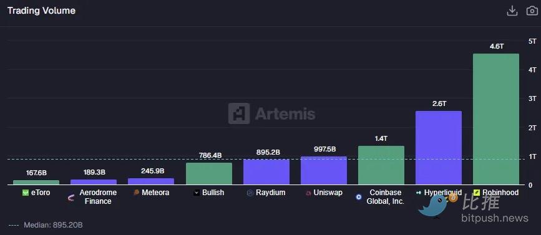Click the Meteora logo icon
Image resolution: width=541 pixels, height=235 pixels.
tap(136, 193)
